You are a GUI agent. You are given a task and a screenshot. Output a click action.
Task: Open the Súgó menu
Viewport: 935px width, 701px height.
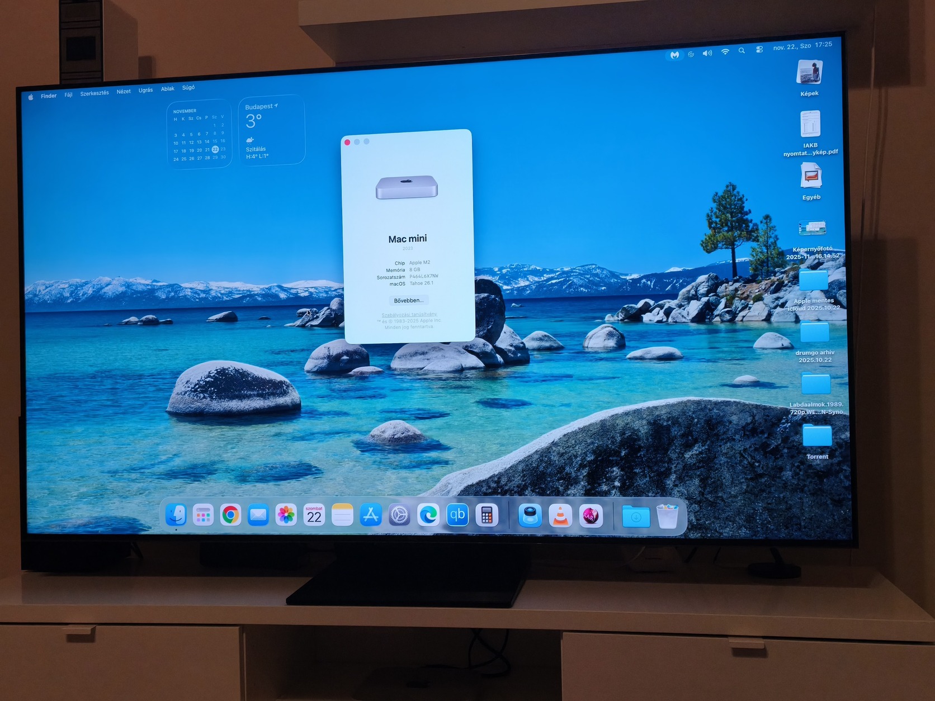(x=188, y=87)
